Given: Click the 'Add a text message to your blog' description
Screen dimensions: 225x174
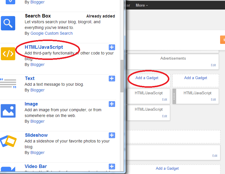Looking at the screenshot, I should pyautogui.click(x=54, y=84).
